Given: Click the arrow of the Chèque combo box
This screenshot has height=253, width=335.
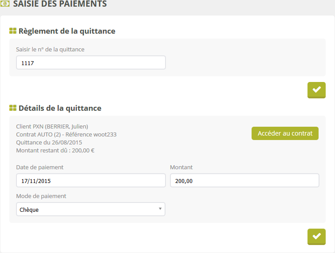Looking at the screenshot, I should (160, 209).
